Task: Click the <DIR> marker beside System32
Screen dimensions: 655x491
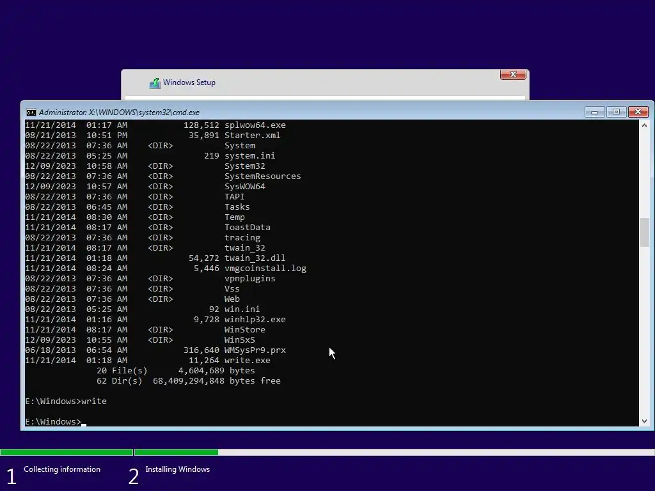Action: point(161,166)
